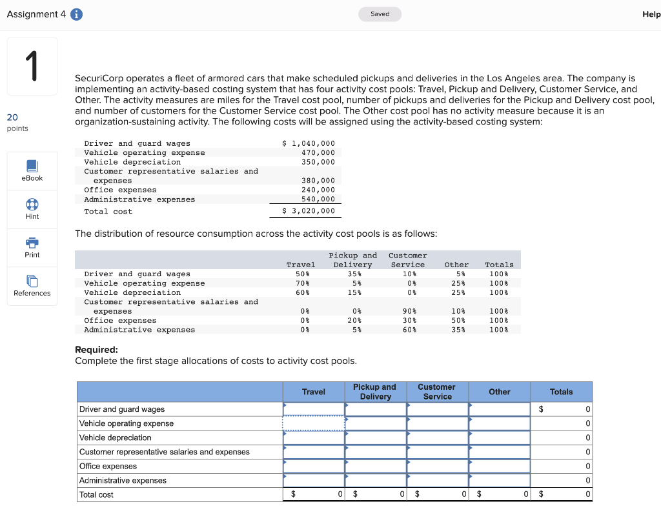This screenshot has height=515, width=661.
Task: Click the Office expenses Customer Service input
Action: pos(437,466)
